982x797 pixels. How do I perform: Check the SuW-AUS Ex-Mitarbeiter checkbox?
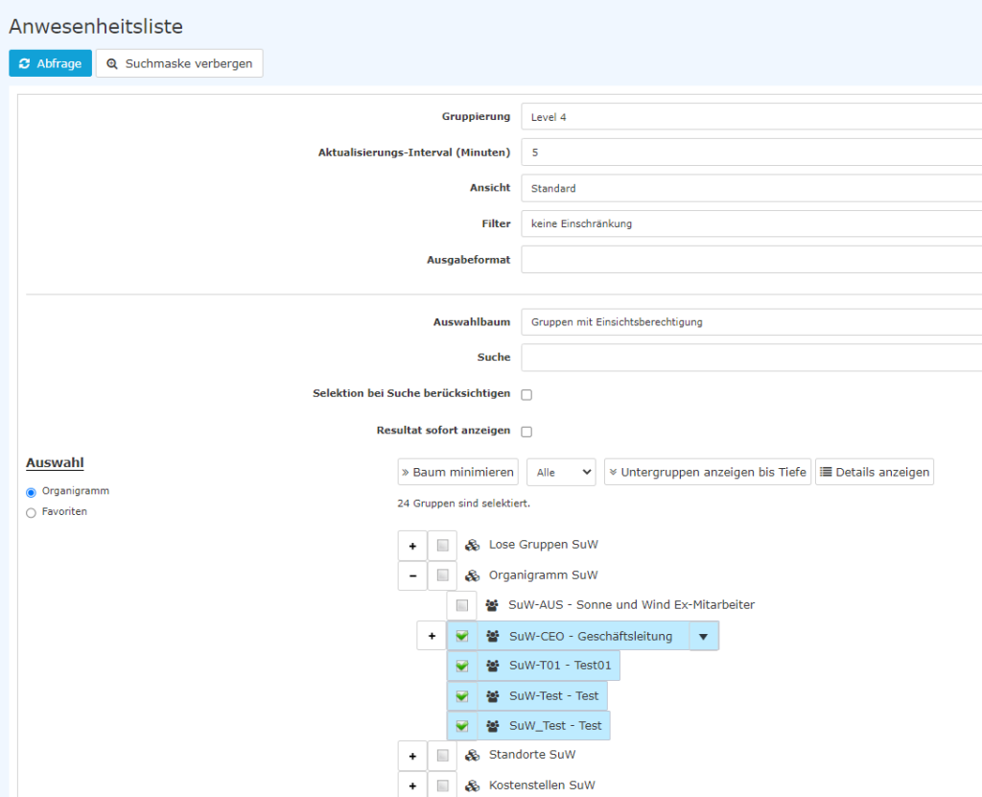[462, 605]
